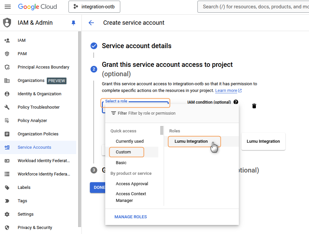Open Policy Troubleshooter from the sidebar
Image resolution: width=309 pixels, height=234 pixels.
tap(38, 107)
